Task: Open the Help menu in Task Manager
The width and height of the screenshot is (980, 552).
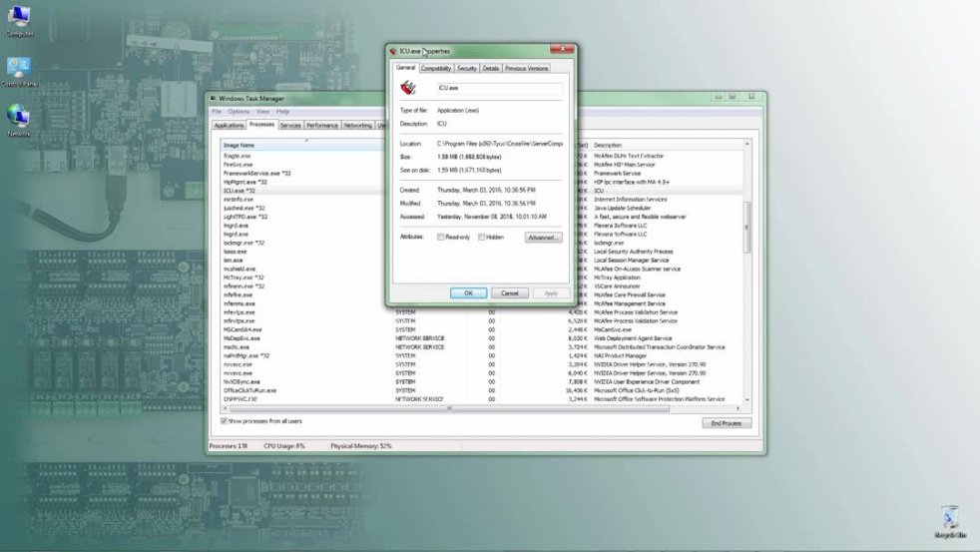Action: (282, 111)
